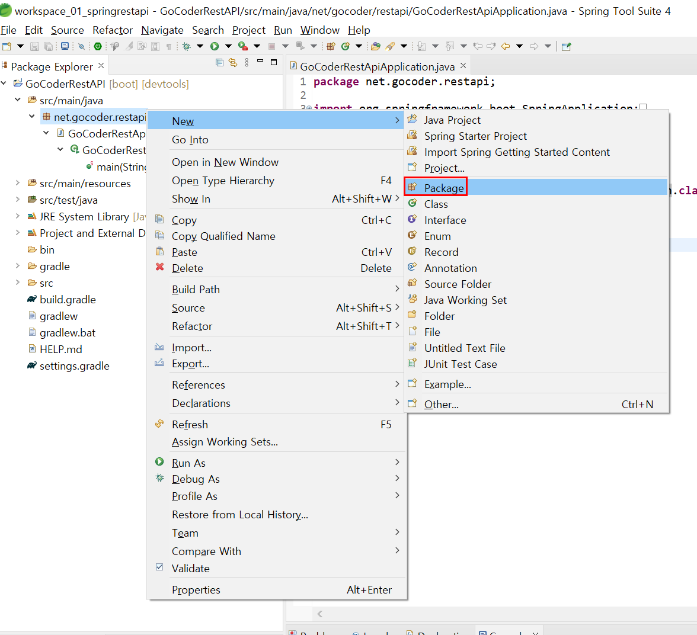This screenshot has width=697, height=635.
Task: Click the Save All toolbar icon
Action: [49, 46]
